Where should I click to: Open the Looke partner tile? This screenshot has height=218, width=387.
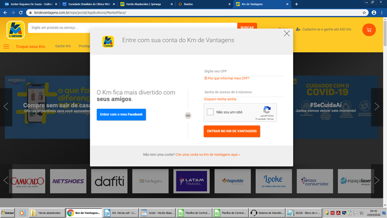[274, 181]
